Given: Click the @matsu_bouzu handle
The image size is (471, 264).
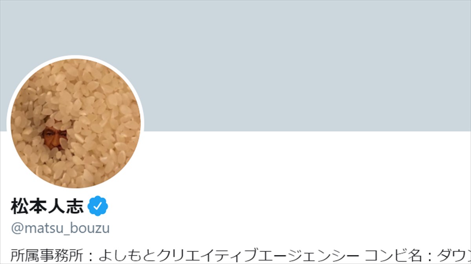Looking at the screenshot, I should (x=60, y=228).
